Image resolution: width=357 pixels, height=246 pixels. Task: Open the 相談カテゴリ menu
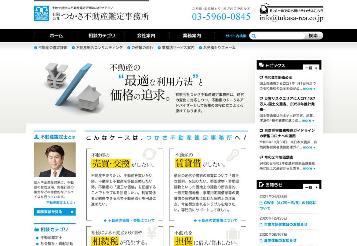(102, 36)
